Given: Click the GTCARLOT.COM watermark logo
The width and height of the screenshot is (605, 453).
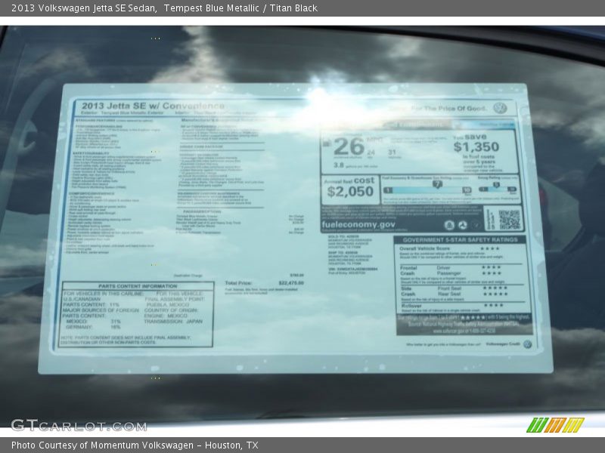Looking at the screenshot, I should click(x=79, y=425).
